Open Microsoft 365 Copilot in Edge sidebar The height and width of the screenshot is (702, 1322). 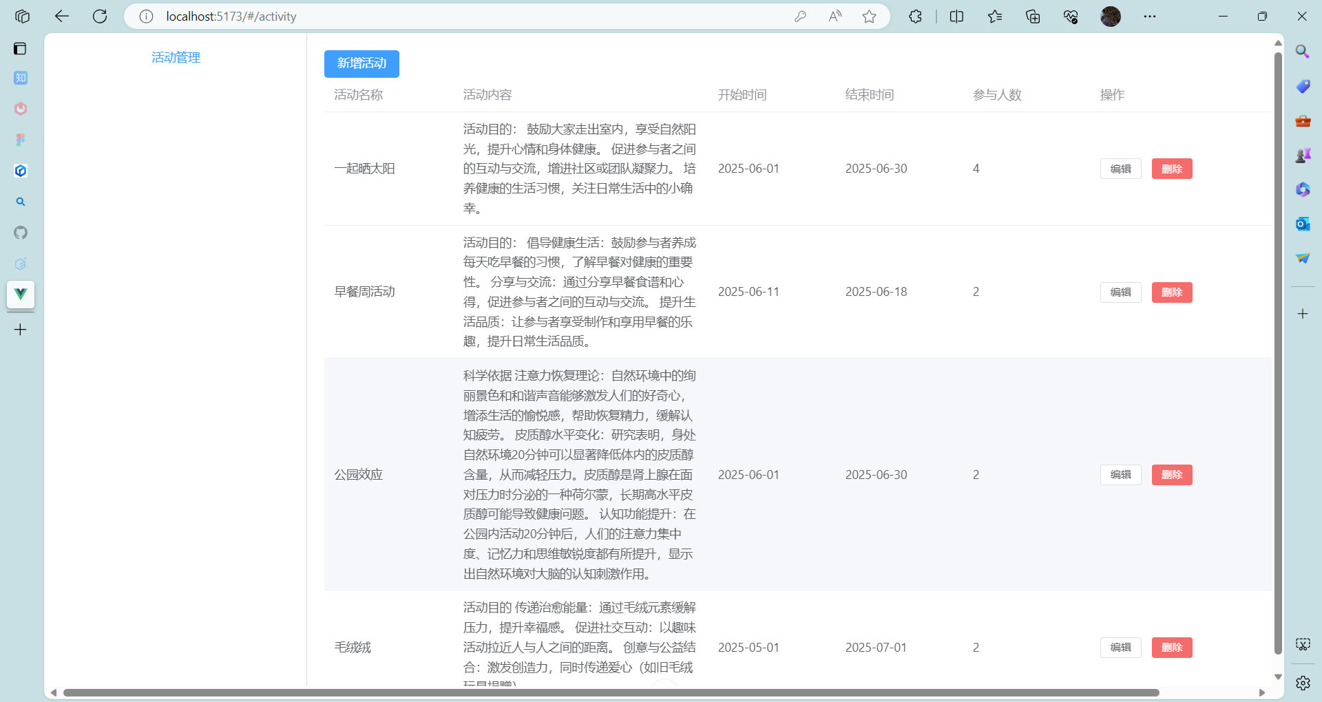click(x=1303, y=190)
